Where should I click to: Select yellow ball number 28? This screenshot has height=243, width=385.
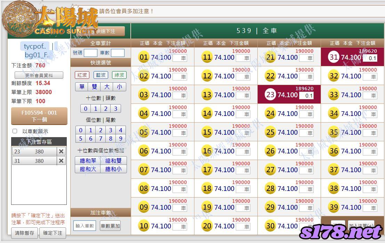click(x=270, y=188)
